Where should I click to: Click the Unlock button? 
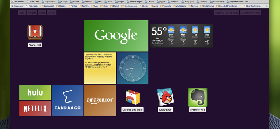point(51,13)
